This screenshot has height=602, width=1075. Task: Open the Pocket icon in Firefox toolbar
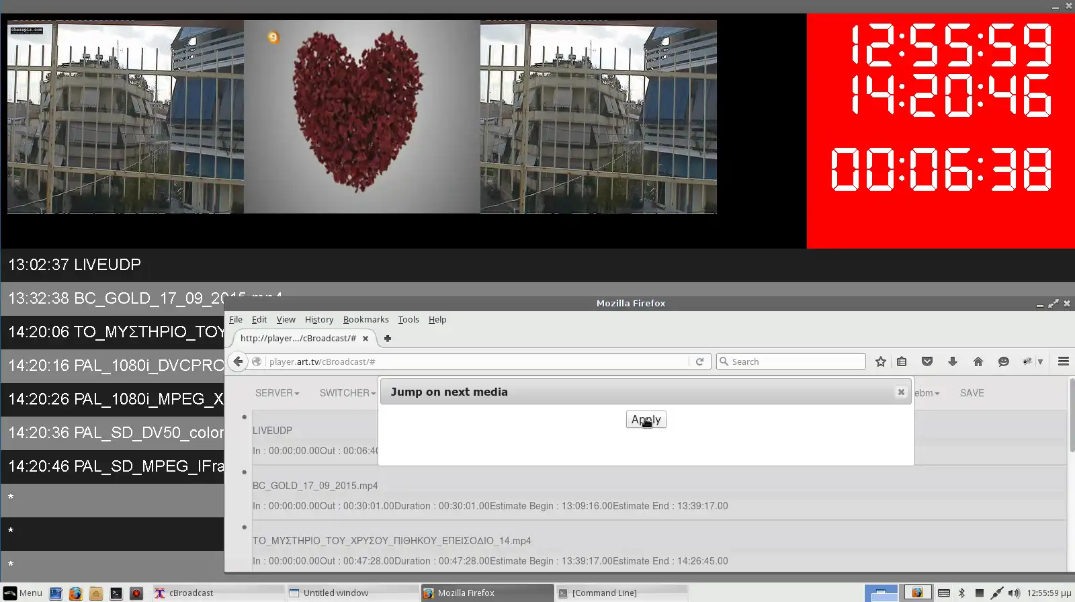[927, 361]
